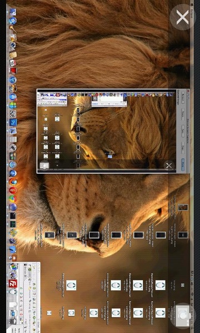This screenshot has width=200, height=333.
Task: Launch iTunes from the Dock
Action: [13, 80]
